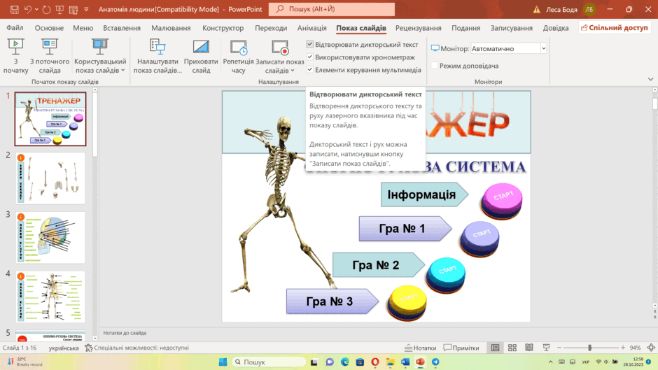
Task: Fit slide to current window icon
Action: click(x=651, y=348)
